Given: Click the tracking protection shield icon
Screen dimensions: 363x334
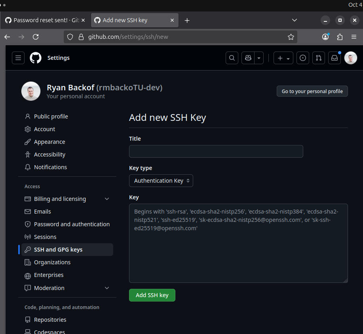Looking at the screenshot, I should [x=70, y=37].
